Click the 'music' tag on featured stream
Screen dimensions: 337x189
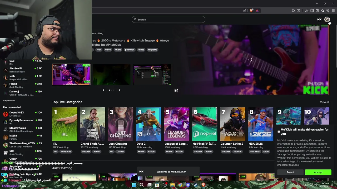(x=118, y=50)
